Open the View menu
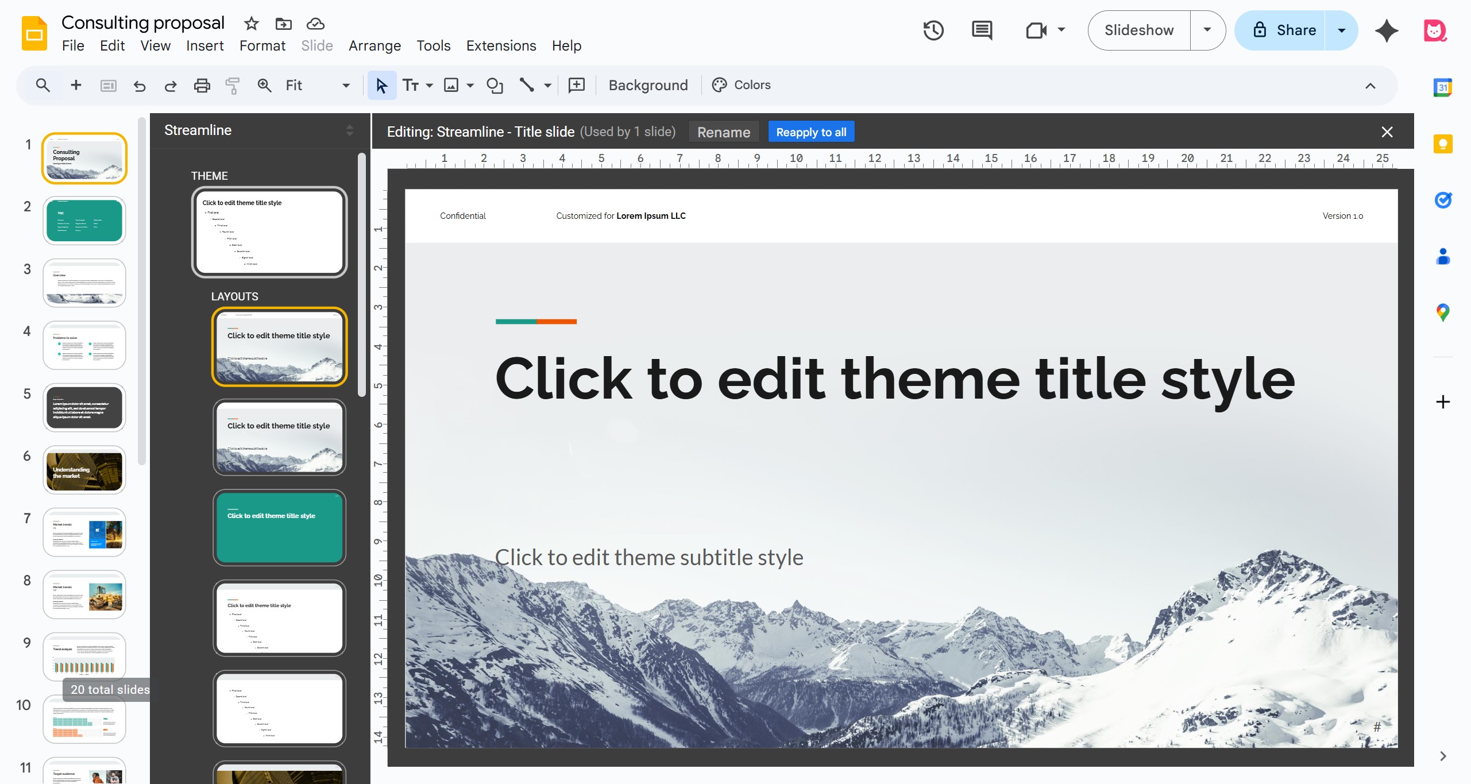The image size is (1471, 784). [x=155, y=46]
